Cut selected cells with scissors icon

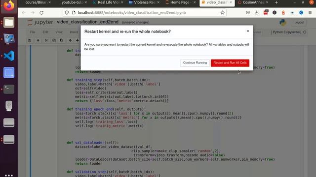pos(46,40)
